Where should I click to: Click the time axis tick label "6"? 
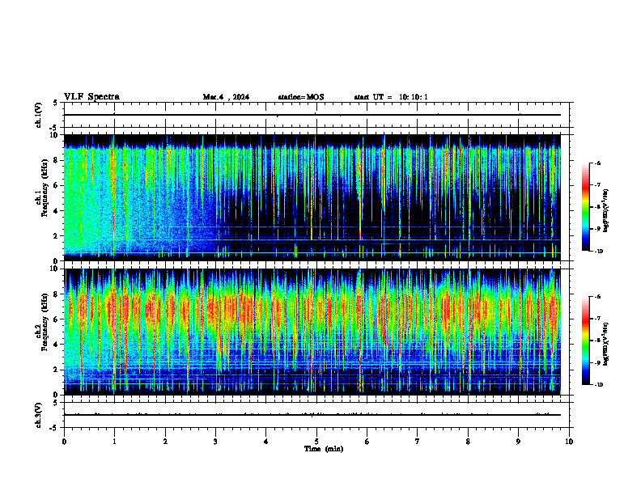pyautogui.click(x=367, y=442)
